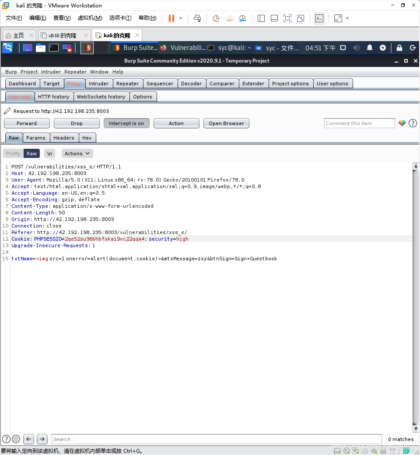Toggle the VMware sidebar library view icon
The image size is (420, 455).
point(261,18)
